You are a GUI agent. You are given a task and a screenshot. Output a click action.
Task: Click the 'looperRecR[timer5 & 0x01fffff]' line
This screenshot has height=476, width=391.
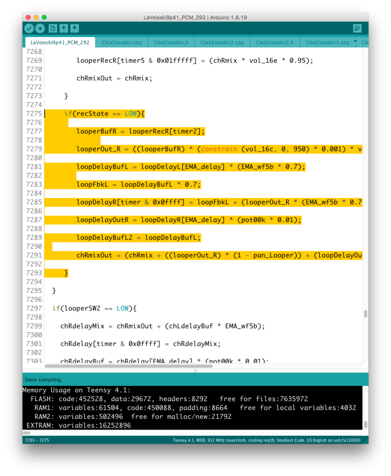click(x=195, y=60)
